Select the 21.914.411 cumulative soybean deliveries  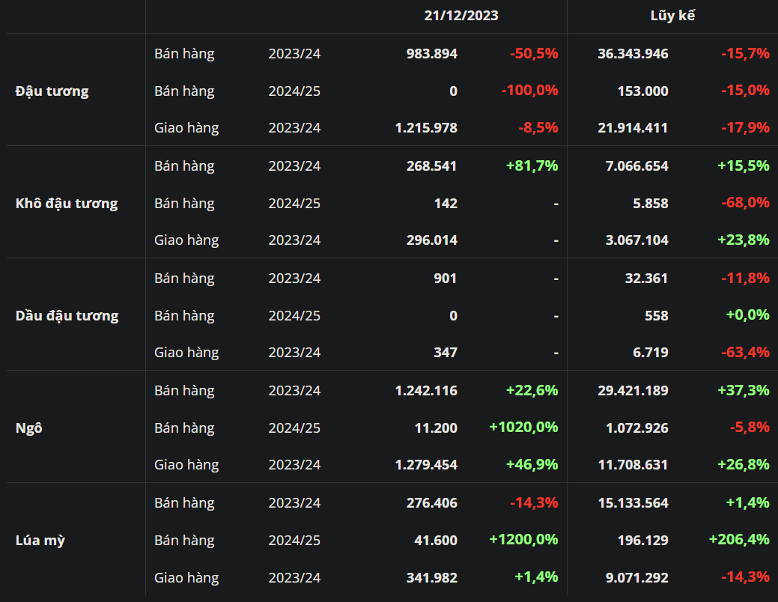coord(633,128)
